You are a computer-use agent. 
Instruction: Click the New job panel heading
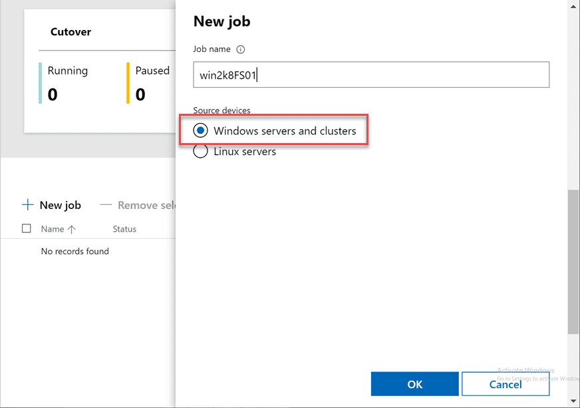[222, 21]
